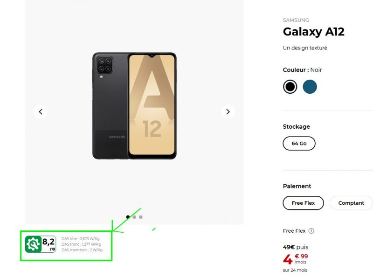Viewport: 373px width, 277px height.
Task: Open the Free Flex info icon
Action: pos(311,231)
